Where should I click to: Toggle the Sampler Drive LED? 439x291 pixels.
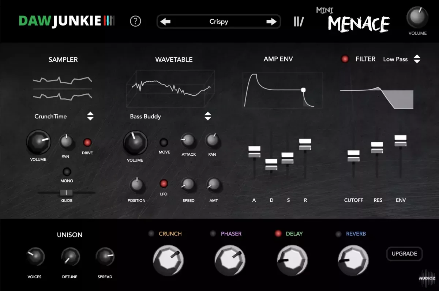point(87,143)
